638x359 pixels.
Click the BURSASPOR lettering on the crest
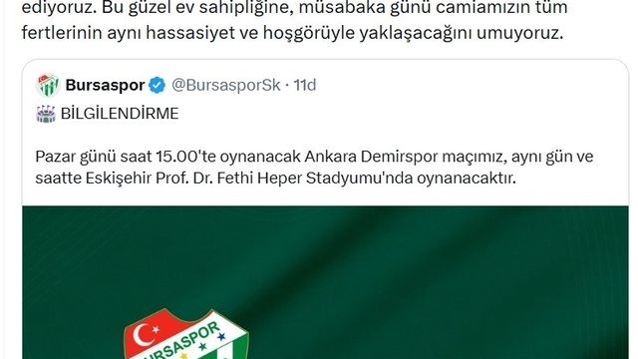(182, 343)
